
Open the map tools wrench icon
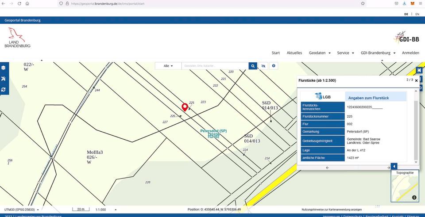(x=4, y=78)
